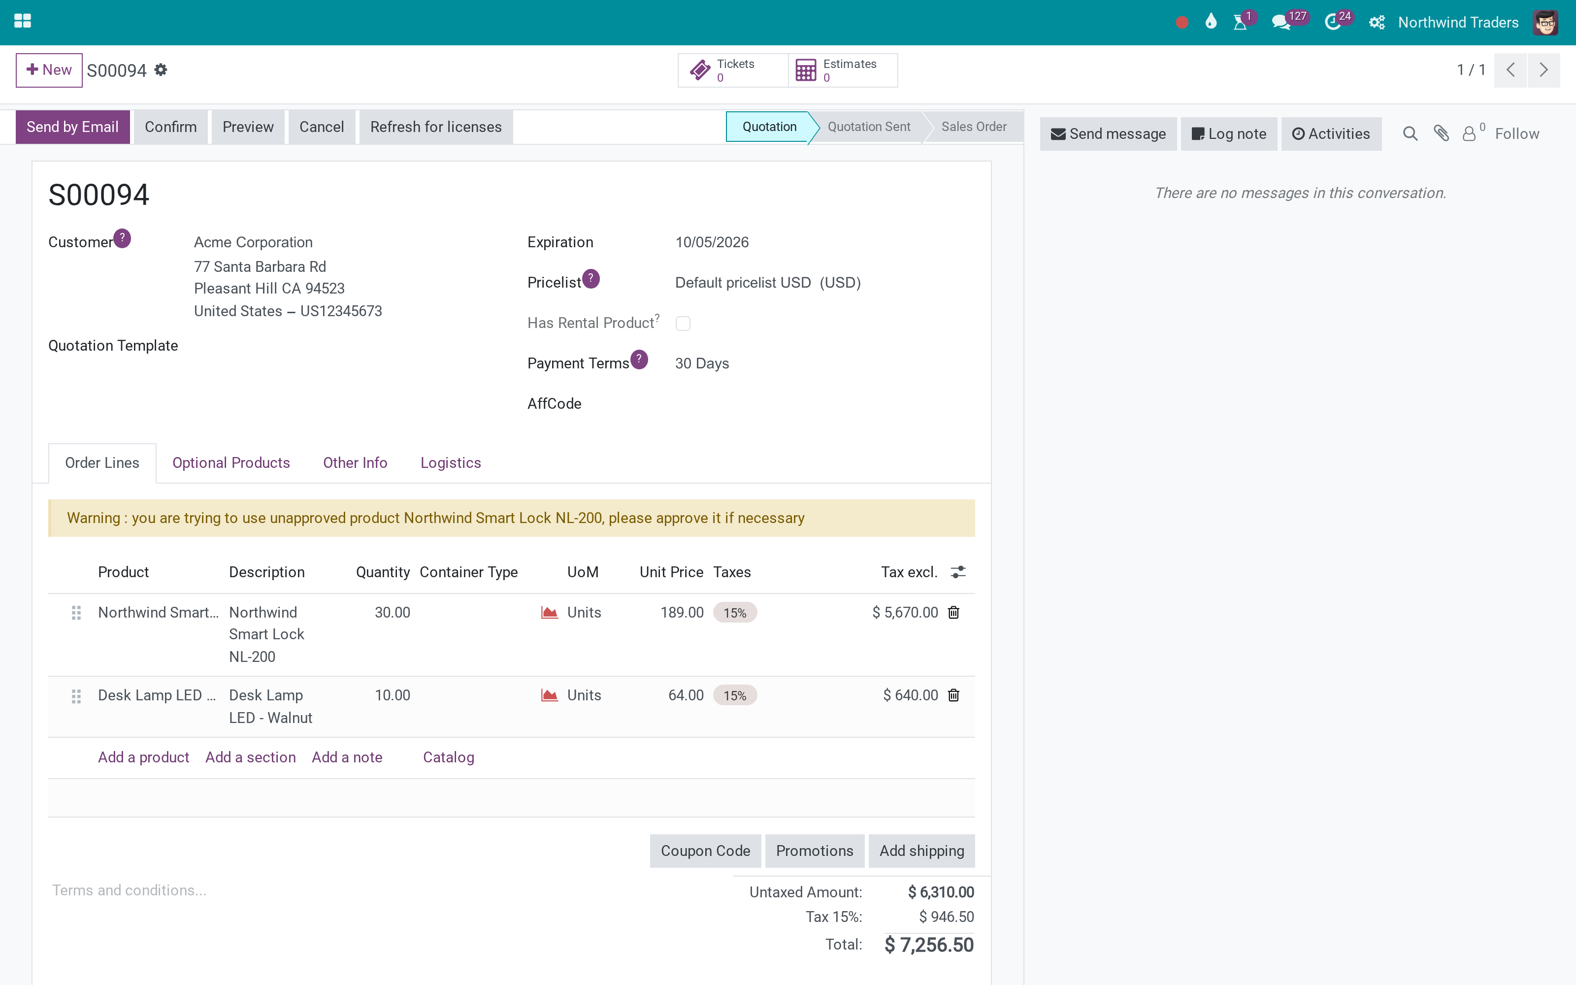Click the AffCode input field
Screen dimensions: 1576x985
click(x=825, y=404)
